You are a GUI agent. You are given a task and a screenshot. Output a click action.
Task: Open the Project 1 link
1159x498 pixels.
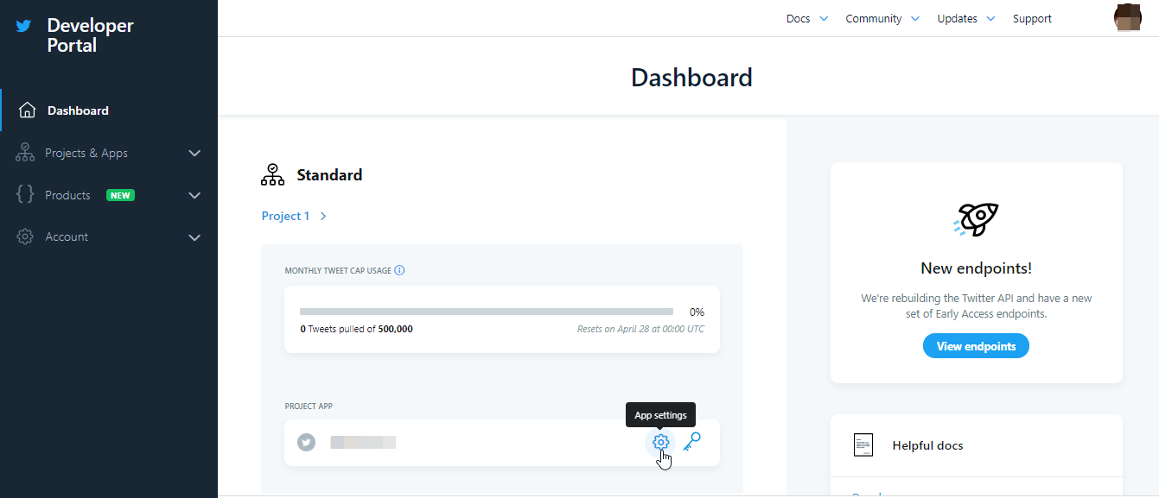(x=285, y=216)
